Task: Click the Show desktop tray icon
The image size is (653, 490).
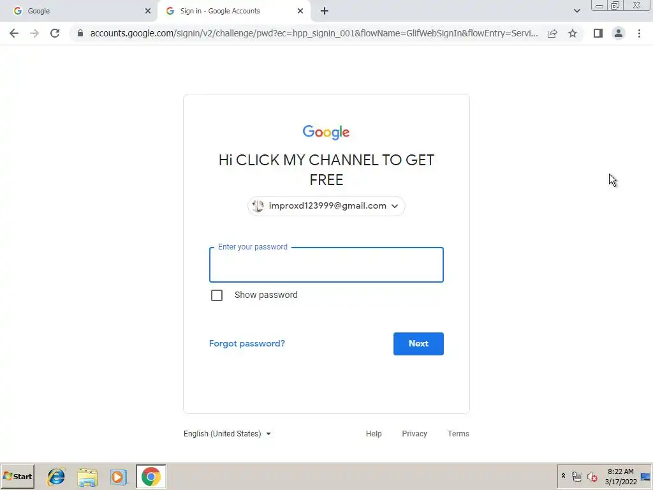Action: tap(645, 477)
